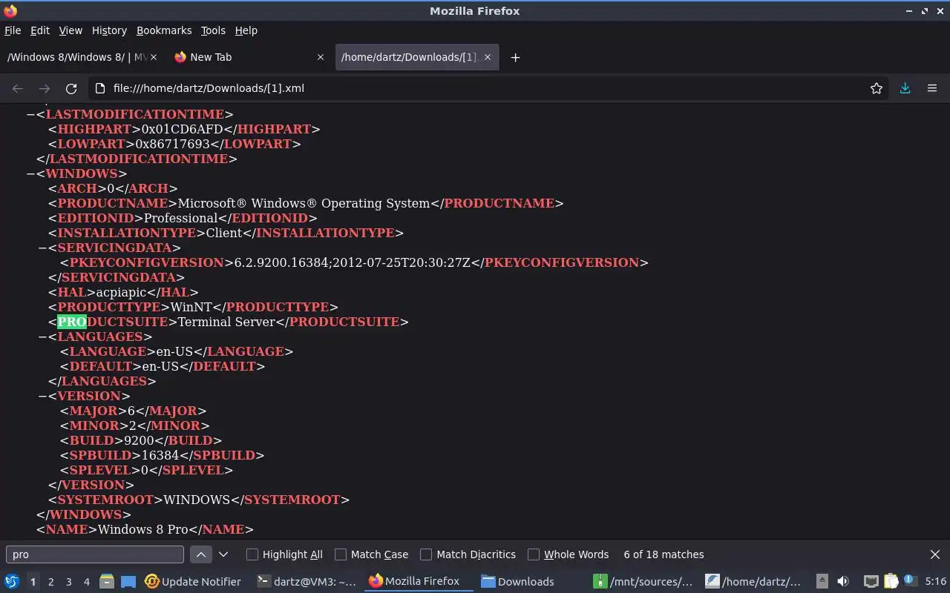Open the Firefox hamburger menu
950x593 pixels.
(x=932, y=88)
